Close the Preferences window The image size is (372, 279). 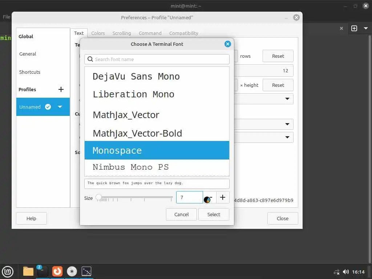coord(296,17)
